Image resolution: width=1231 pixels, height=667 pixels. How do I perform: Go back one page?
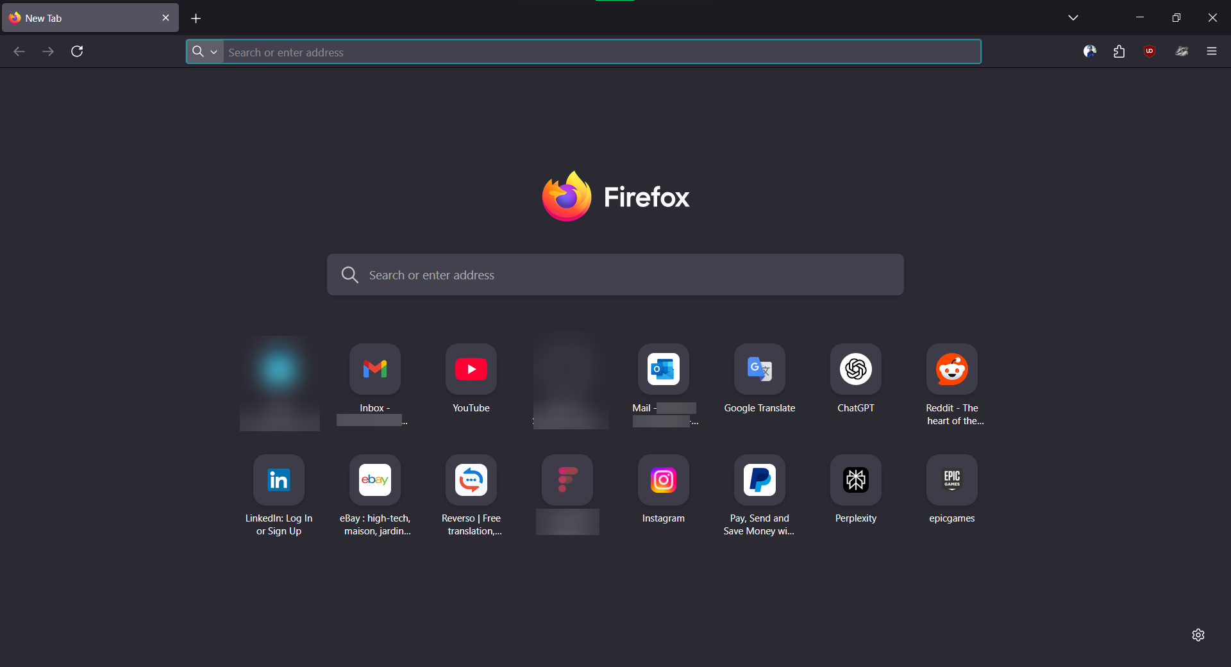[x=19, y=51]
